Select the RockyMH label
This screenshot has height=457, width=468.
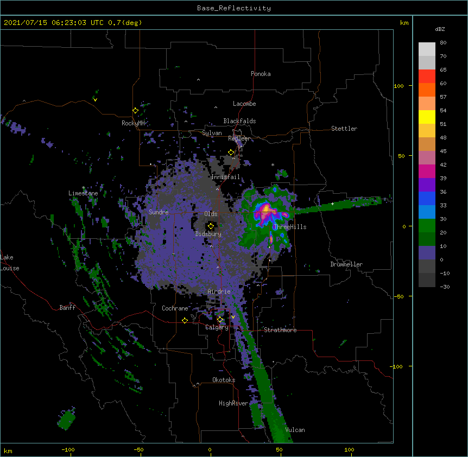[x=133, y=123]
